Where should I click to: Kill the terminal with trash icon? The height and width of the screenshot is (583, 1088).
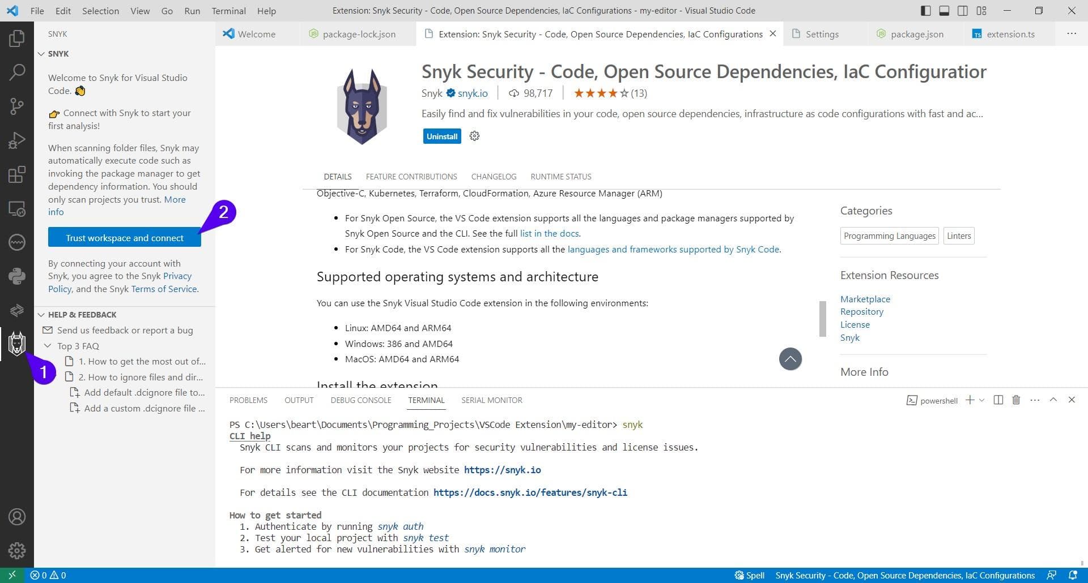coord(1016,400)
